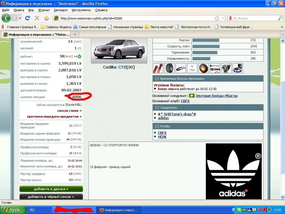Click the red shield security tray icon
This screenshot has height=214, width=285.
(259, 210)
